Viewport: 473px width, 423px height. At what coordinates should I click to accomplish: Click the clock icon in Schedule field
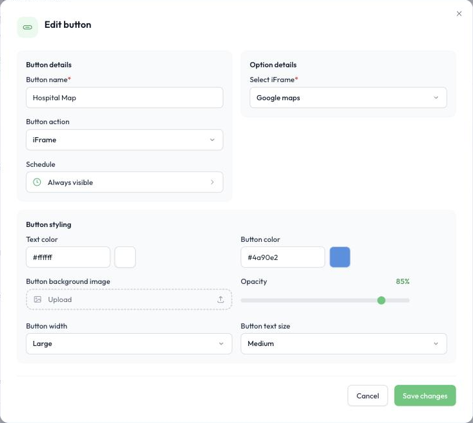37,182
